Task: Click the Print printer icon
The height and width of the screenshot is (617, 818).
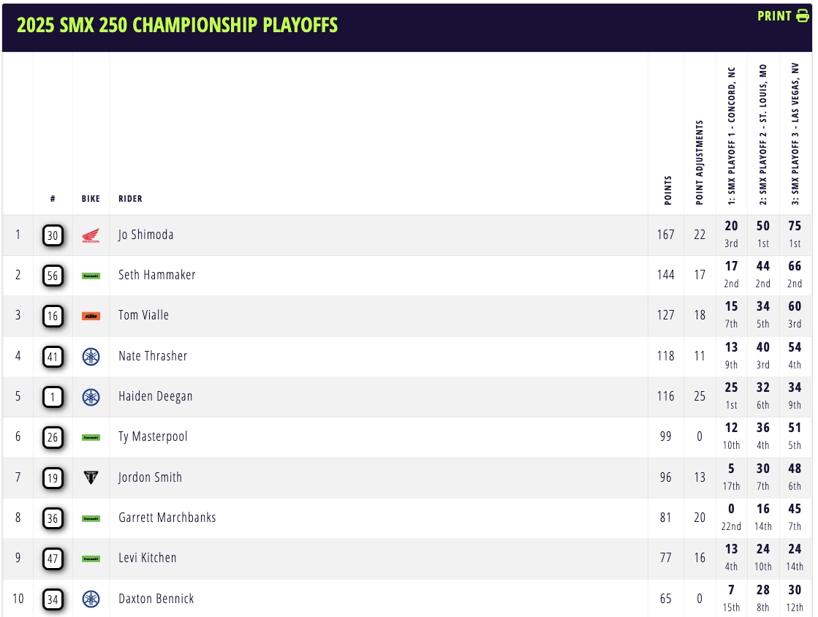Action: 803,16
